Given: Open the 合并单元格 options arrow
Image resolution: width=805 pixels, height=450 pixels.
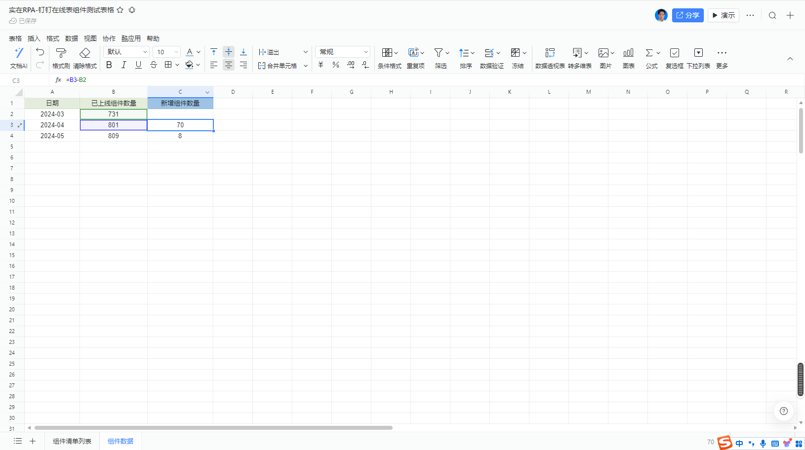Looking at the screenshot, I should click(x=306, y=66).
